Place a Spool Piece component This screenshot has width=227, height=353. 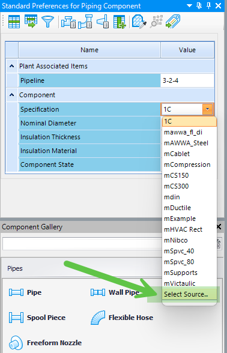point(37,318)
